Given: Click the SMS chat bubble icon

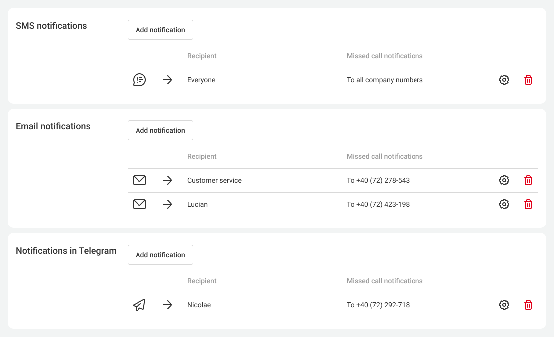Looking at the screenshot, I should point(139,80).
